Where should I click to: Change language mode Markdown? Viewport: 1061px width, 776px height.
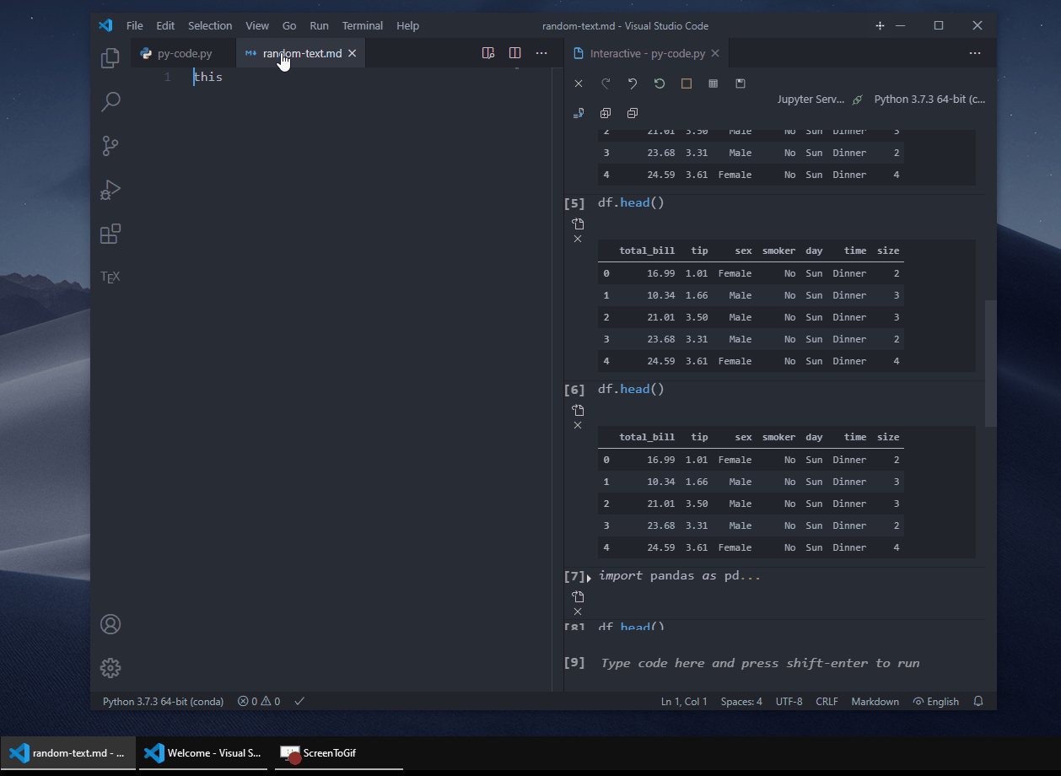coord(875,701)
